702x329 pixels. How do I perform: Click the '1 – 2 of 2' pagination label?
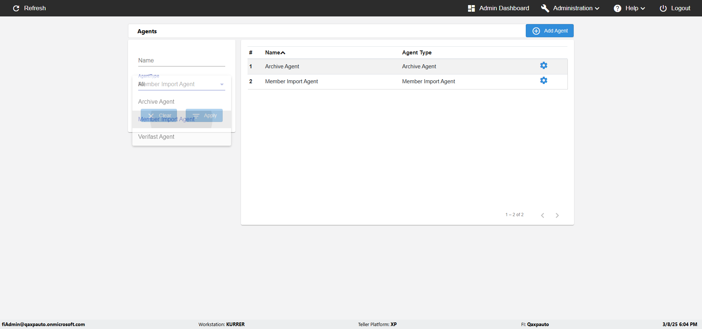[514, 215]
